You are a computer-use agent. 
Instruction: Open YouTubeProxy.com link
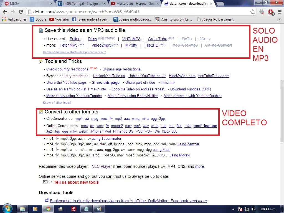point(213,76)
